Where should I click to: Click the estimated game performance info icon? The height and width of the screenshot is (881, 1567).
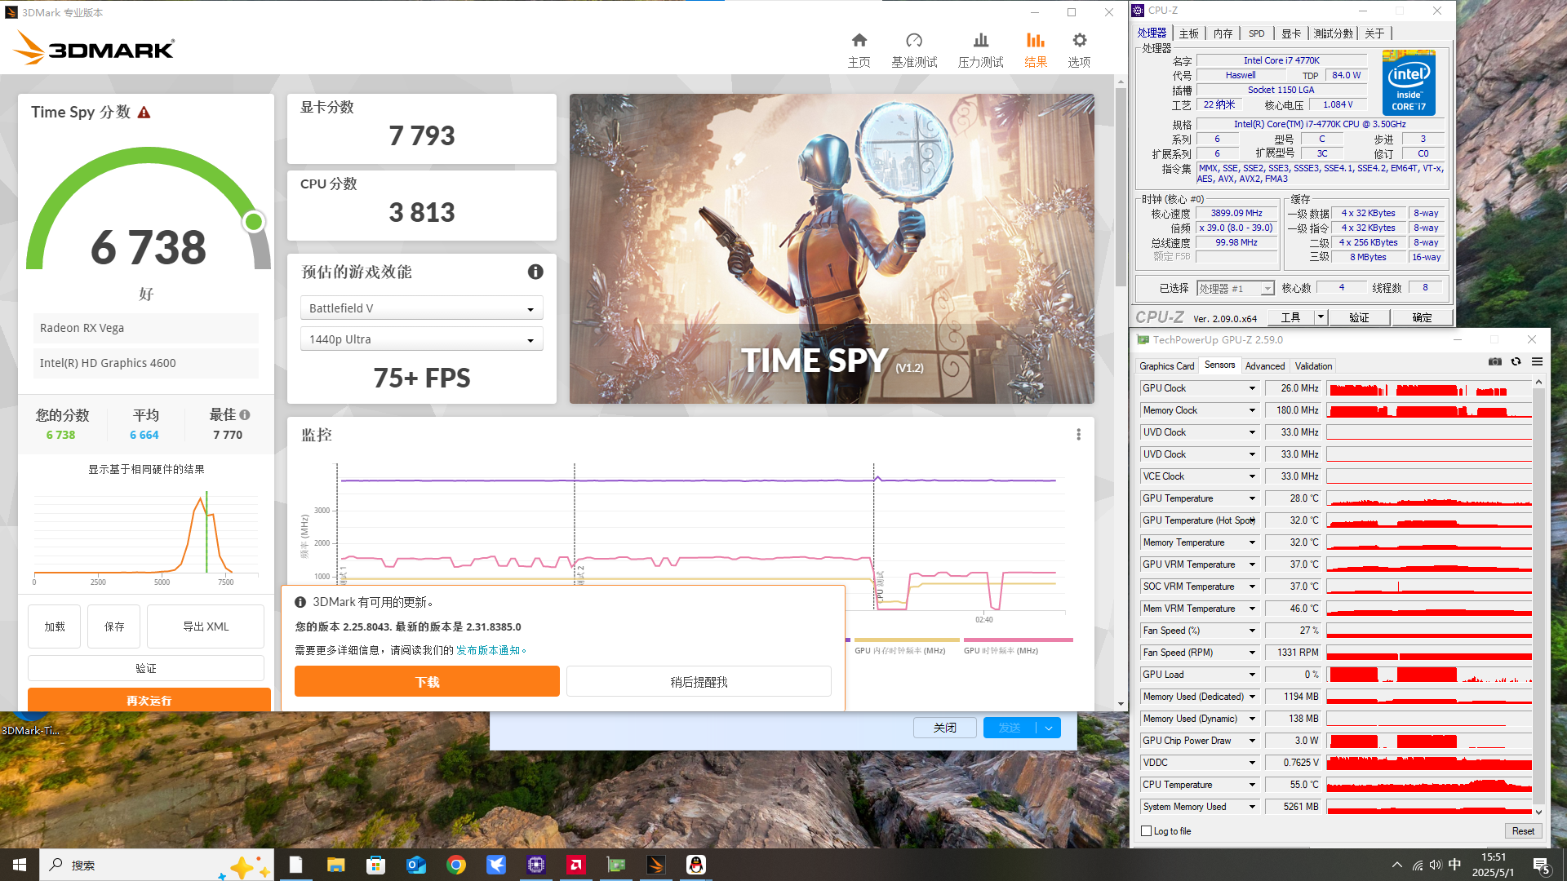[535, 272]
